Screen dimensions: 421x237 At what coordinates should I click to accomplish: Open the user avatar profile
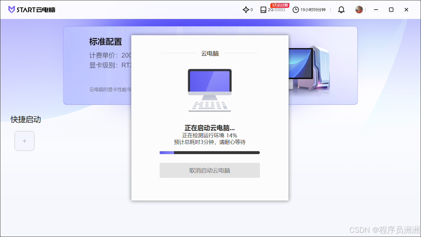[359, 10]
